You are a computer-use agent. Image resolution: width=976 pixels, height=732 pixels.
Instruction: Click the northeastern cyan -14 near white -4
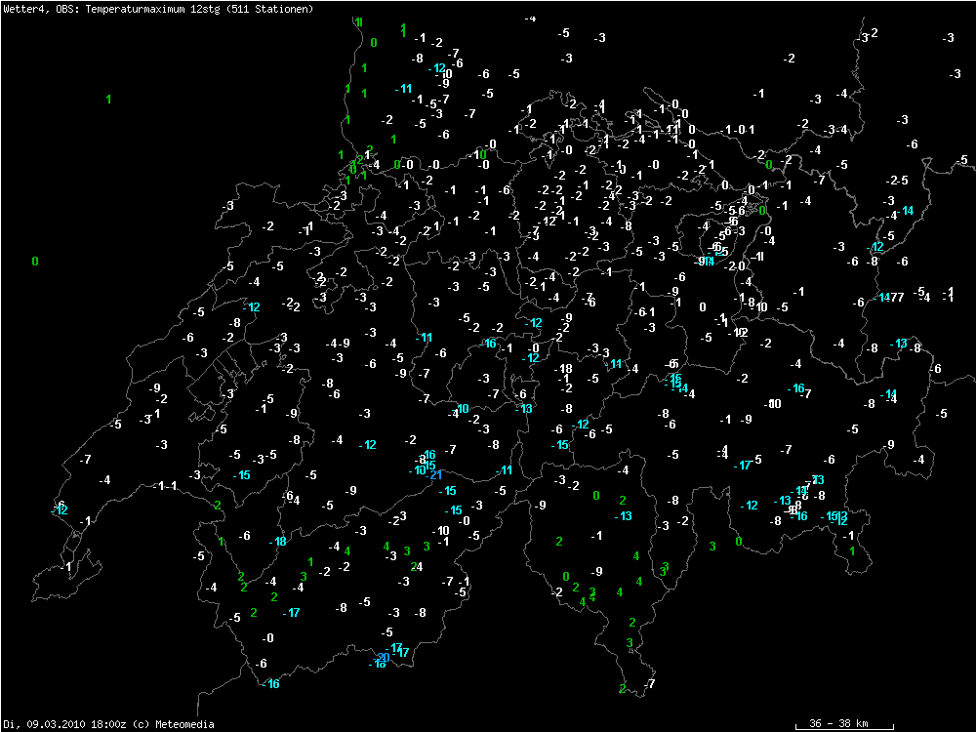click(x=907, y=211)
